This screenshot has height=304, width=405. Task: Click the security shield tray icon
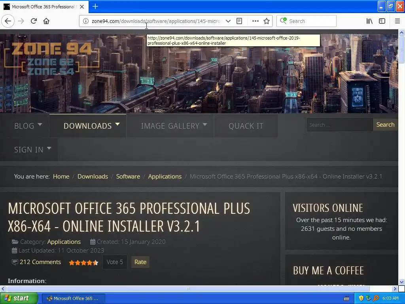[x=361, y=298]
